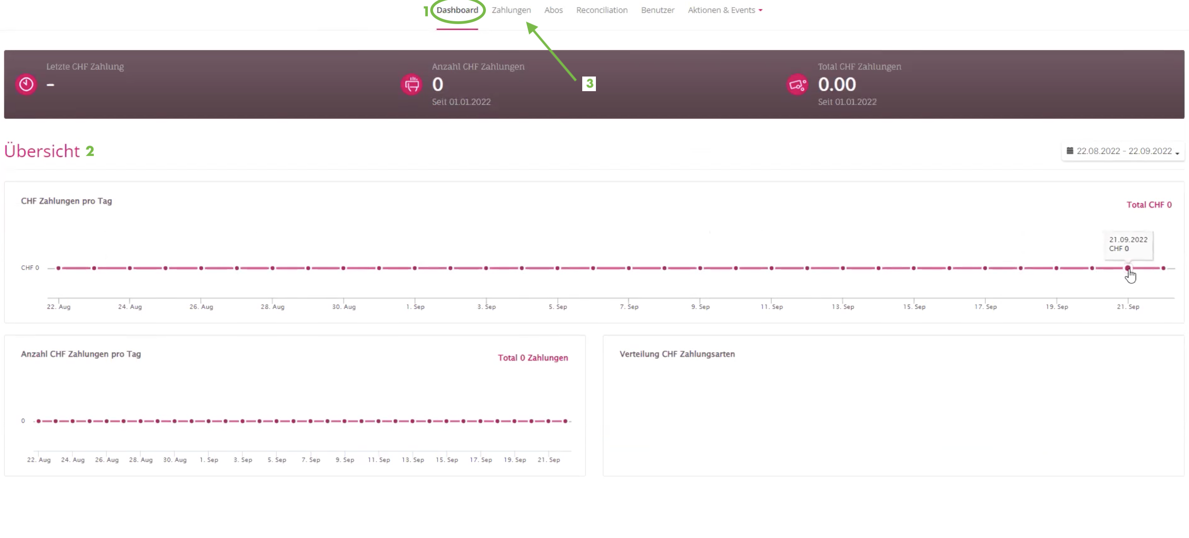Click the Total CHF Zahlungen money icon
This screenshot has height=538, width=1189.
tap(797, 85)
